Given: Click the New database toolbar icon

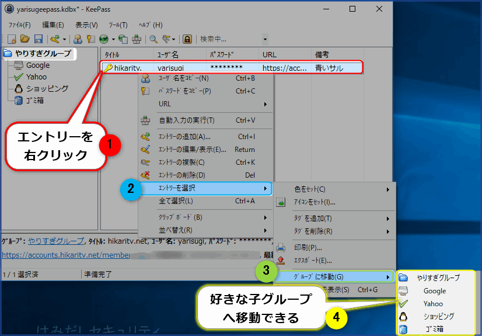Looking at the screenshot, I should pos(12,39).
